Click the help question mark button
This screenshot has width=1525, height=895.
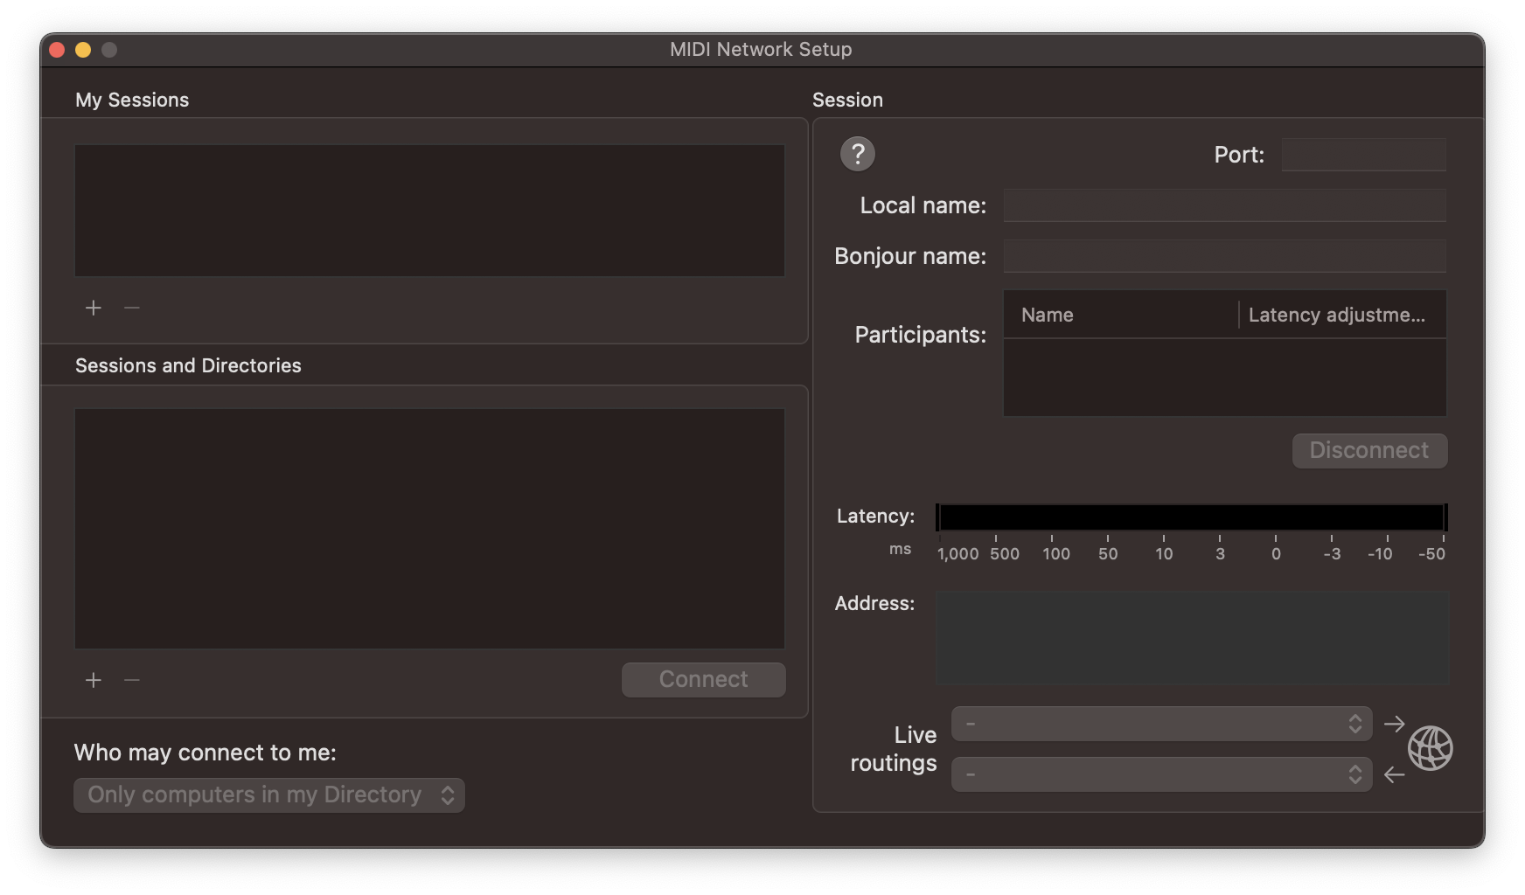(857, 155)
